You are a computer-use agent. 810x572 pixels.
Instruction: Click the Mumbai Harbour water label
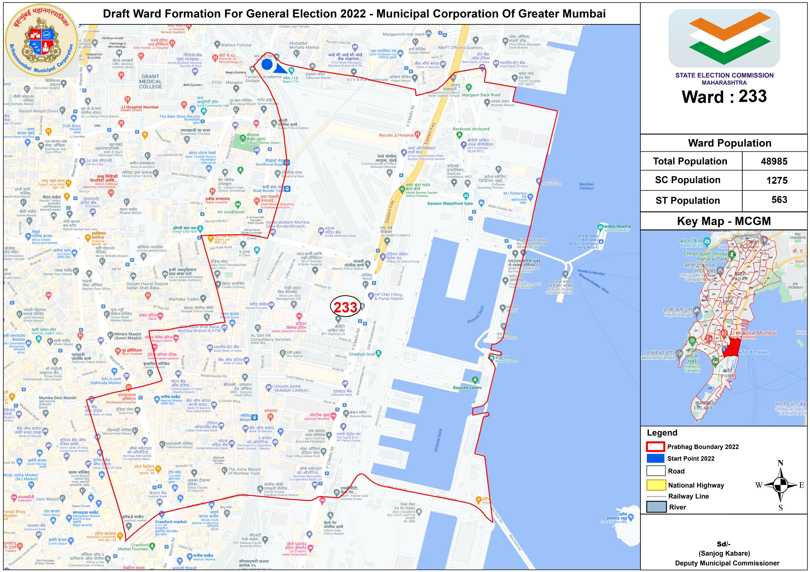click(x=586, y=186)
